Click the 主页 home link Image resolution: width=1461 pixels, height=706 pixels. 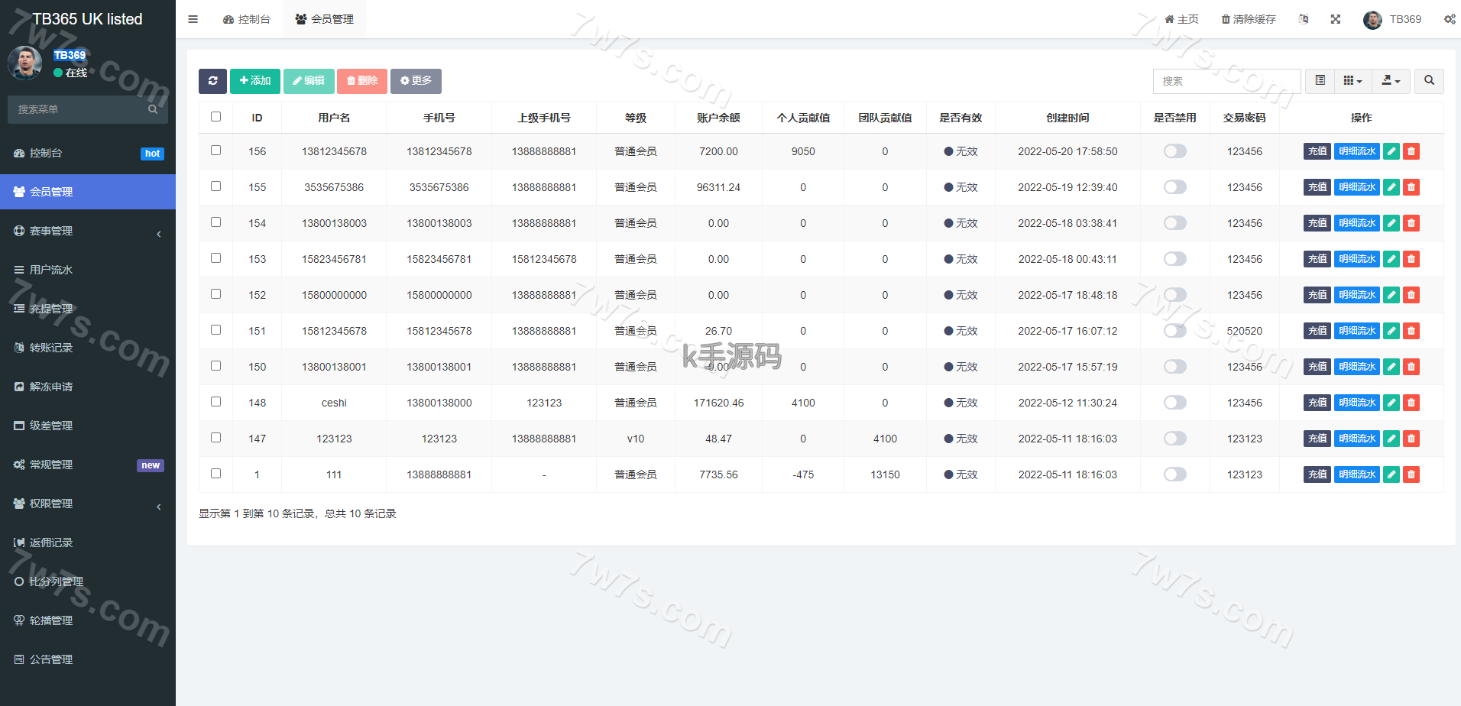click(1181, 19)
